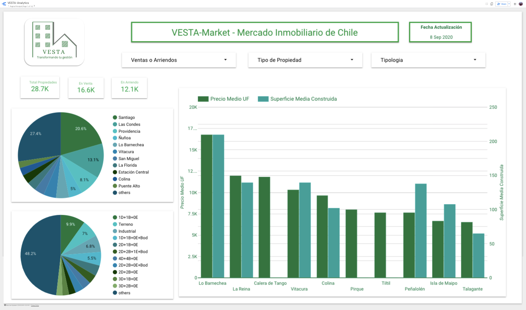Go to the previous report page
This screenshot has width=526, height=310.
click(8, 6)
